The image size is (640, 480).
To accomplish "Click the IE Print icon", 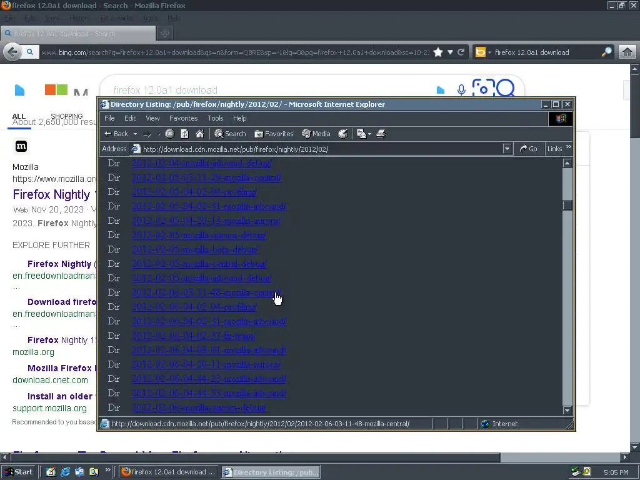I will click(x=381, y=134).
